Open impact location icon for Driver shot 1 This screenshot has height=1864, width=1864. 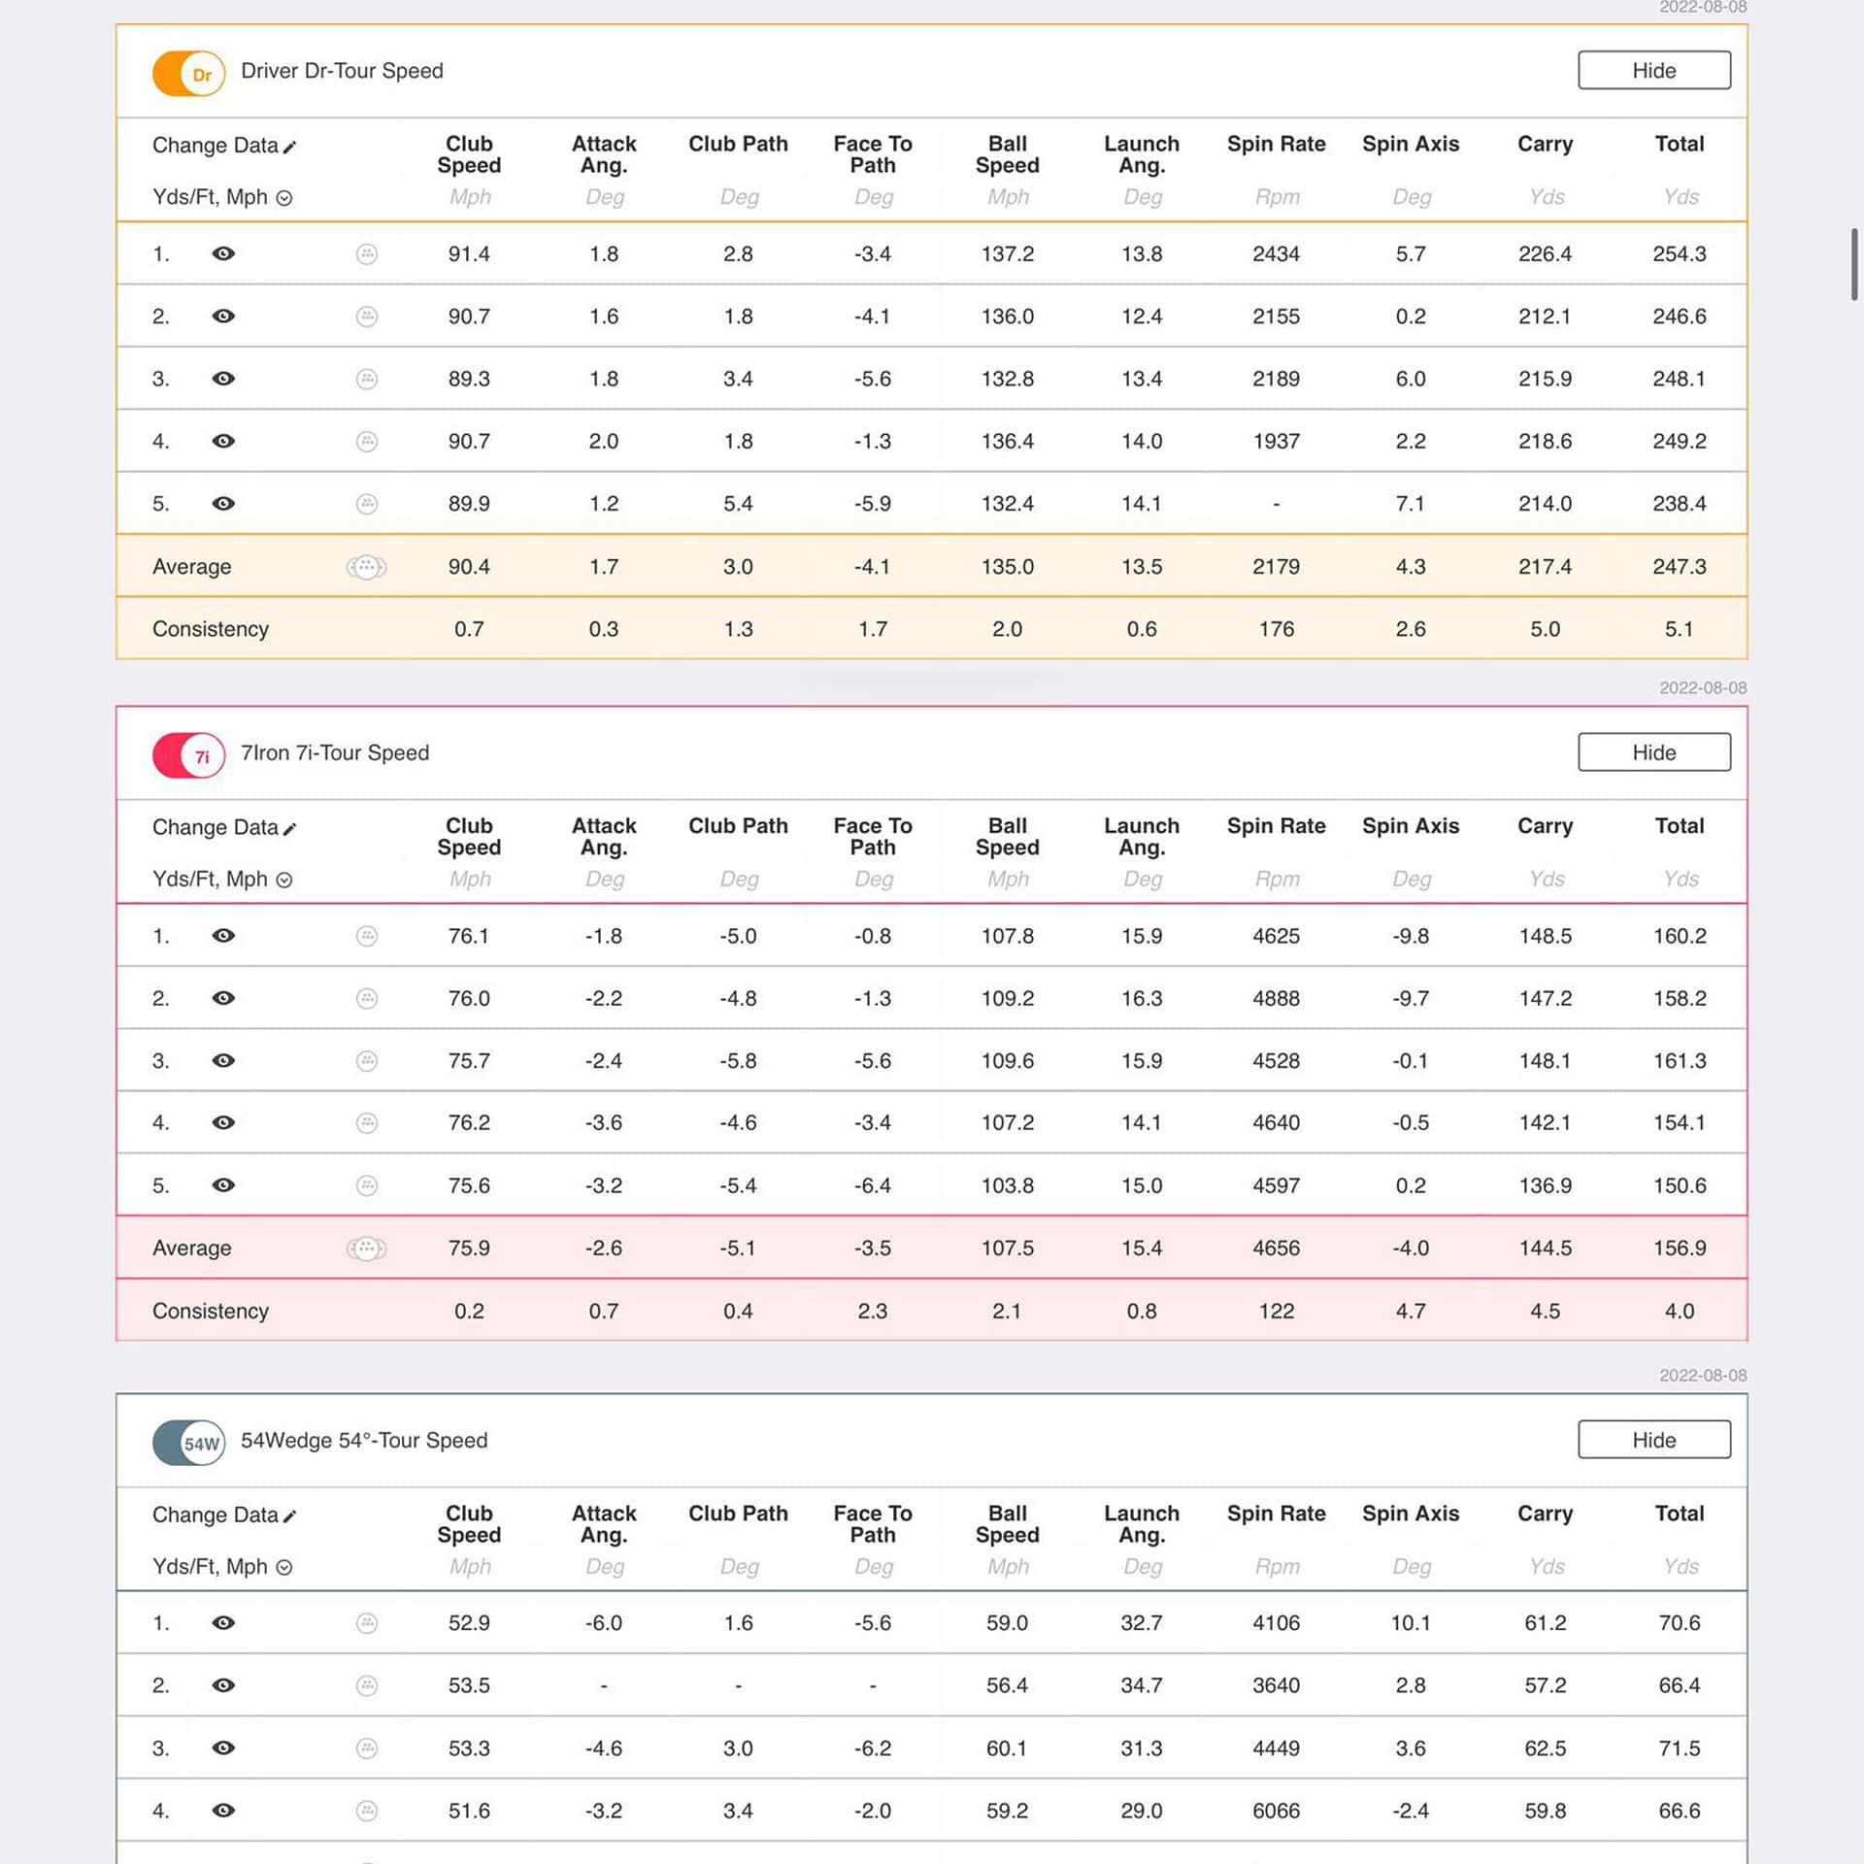tap(367, 254)
